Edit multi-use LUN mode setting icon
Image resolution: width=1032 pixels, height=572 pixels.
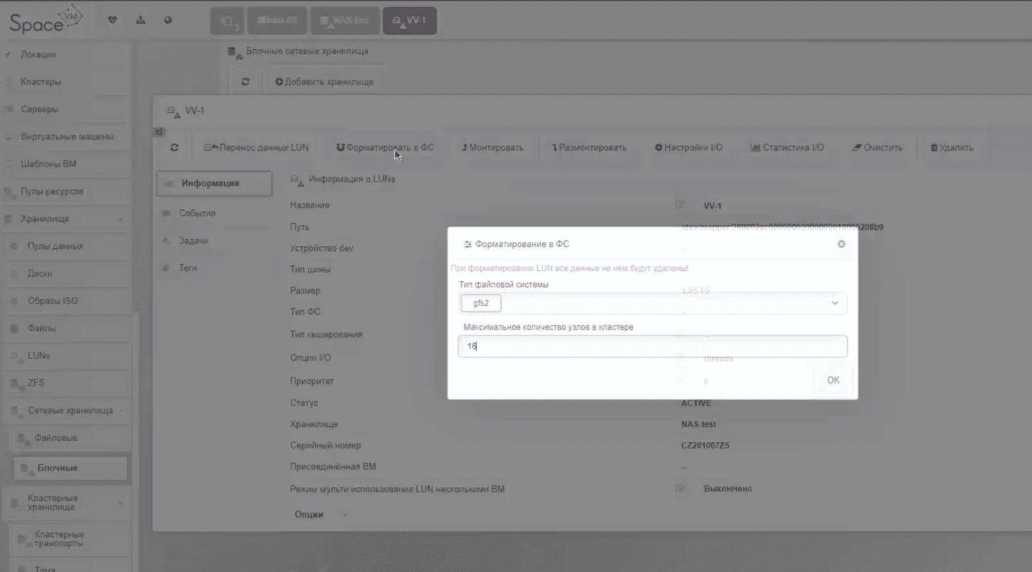point(680,489)
